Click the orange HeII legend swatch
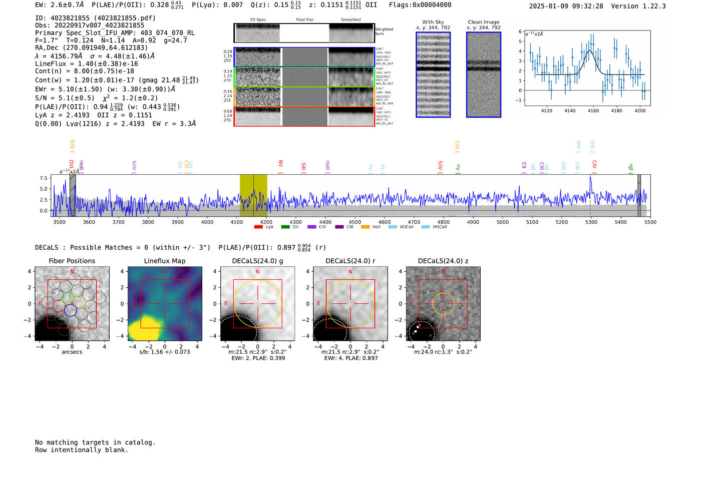Image resolution: width=701 pixels, height=477 pixels. click(x=366, y=227)
